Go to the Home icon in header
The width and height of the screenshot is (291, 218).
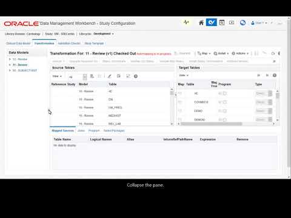pyautogui.click(x=201, y=22)
